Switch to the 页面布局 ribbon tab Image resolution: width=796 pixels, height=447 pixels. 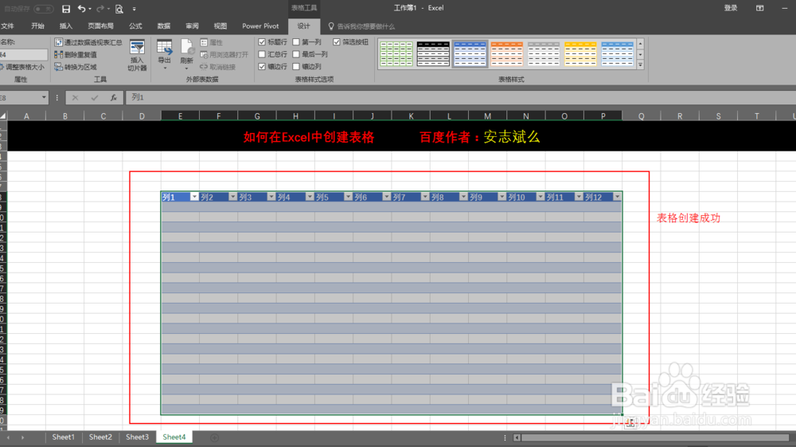[x=100, y=26]
